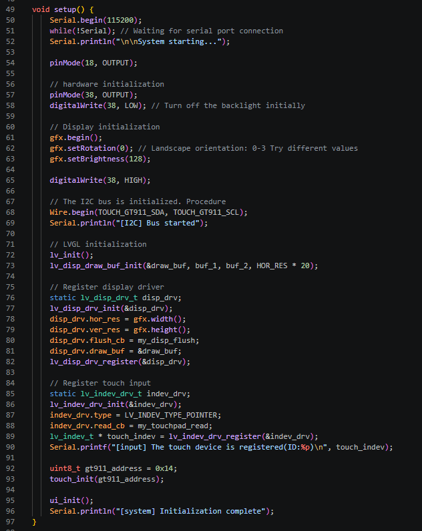The image size is (422, 531).
Task: Click 'lv_disp_draw_buf_init' function call
Action: [x=96, y=266]
